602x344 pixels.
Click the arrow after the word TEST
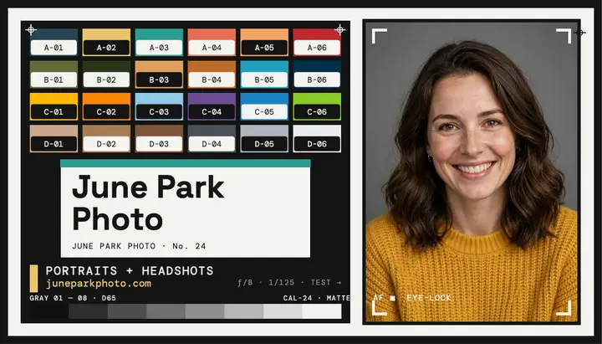coord(339,283)
